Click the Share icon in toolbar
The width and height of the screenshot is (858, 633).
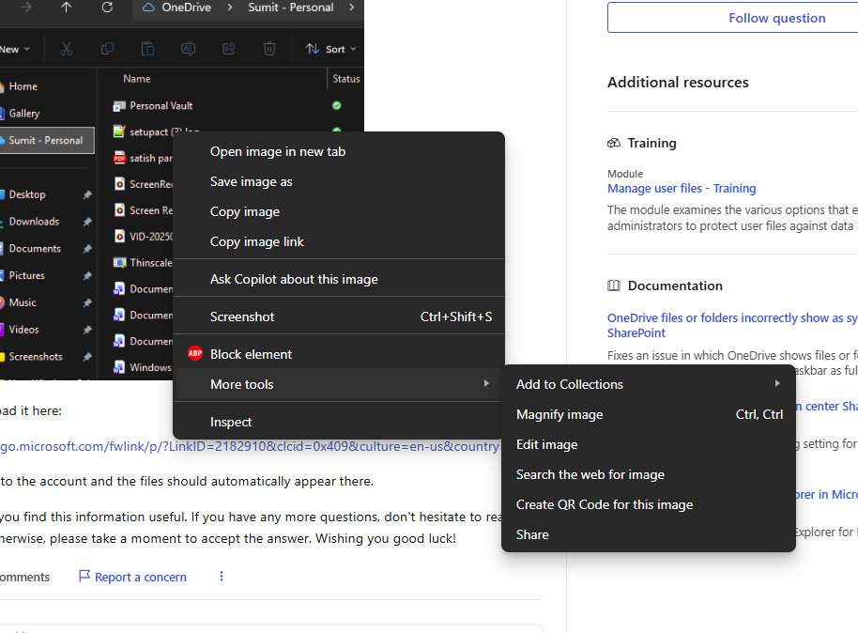(229, 49)
